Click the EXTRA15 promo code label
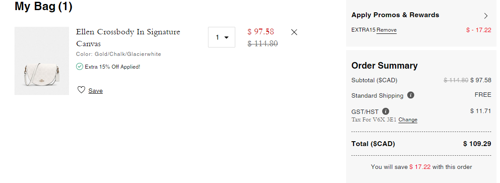500x183 pixels. [363, 30]
